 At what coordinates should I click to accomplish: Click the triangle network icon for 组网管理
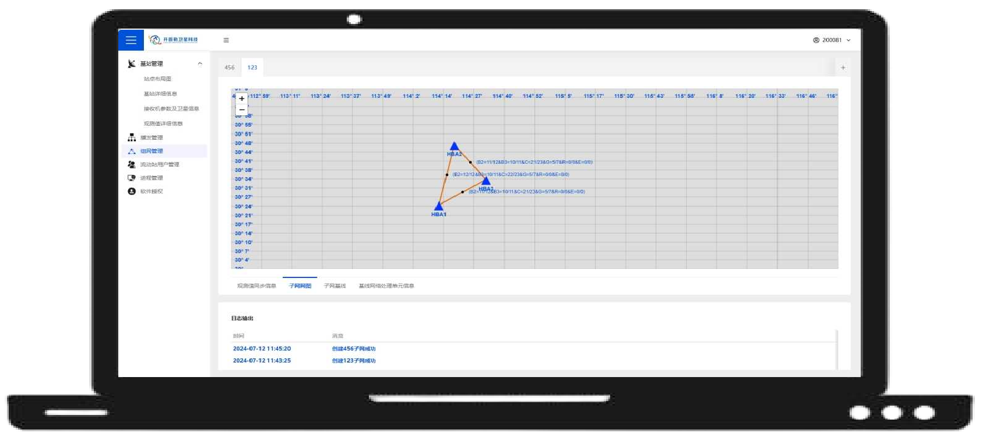pyautogui.click(x=132, y=151)
